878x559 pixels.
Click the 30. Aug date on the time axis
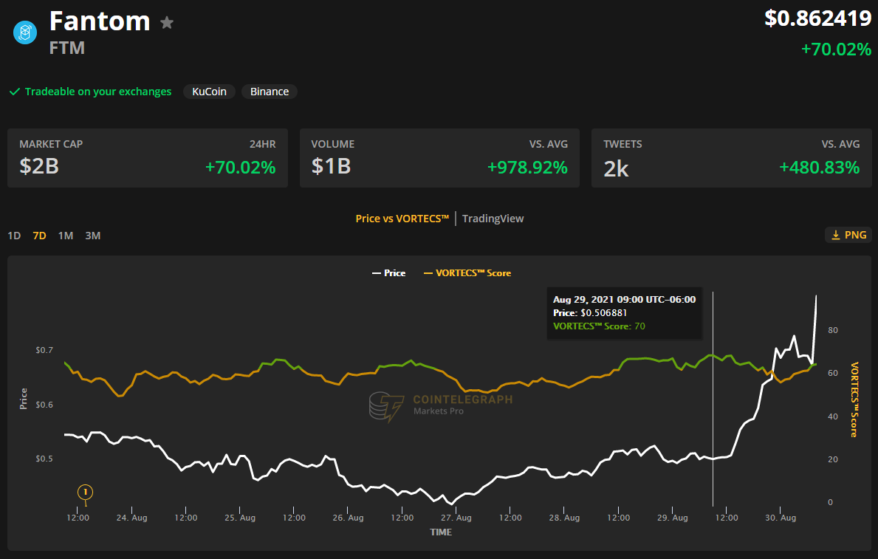[781, 518]
